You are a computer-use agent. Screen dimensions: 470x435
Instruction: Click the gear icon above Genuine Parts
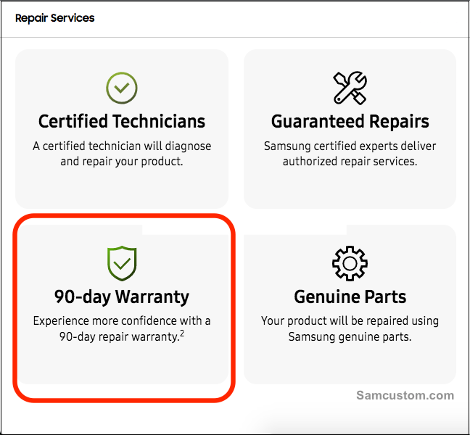click(350, 263)
